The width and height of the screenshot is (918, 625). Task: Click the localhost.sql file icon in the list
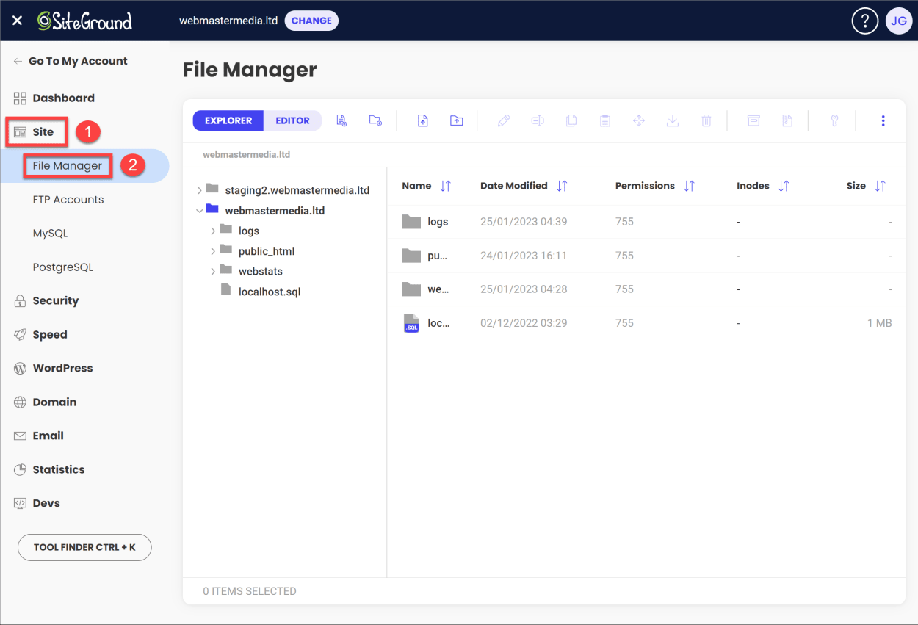click(411, 323)
